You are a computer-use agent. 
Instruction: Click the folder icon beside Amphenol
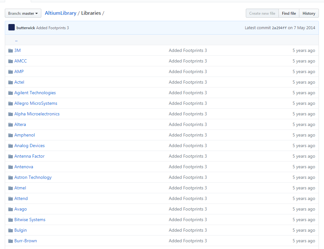pos(11,135)
